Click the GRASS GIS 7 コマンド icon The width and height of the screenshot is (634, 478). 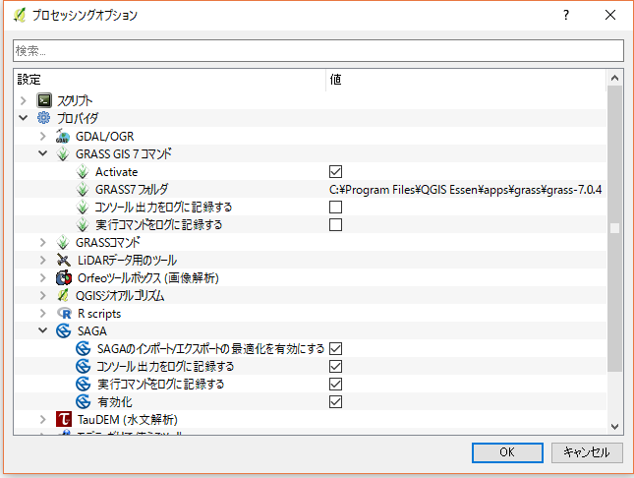click(x=63, y=153)
